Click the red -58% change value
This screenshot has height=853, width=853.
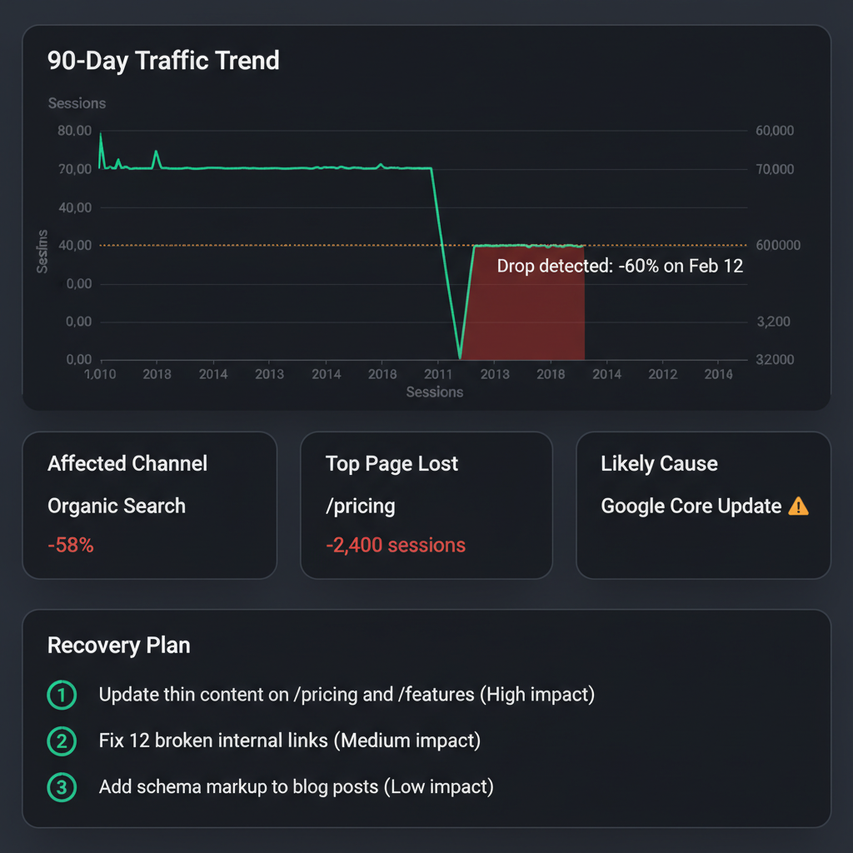tap(71, 546)
